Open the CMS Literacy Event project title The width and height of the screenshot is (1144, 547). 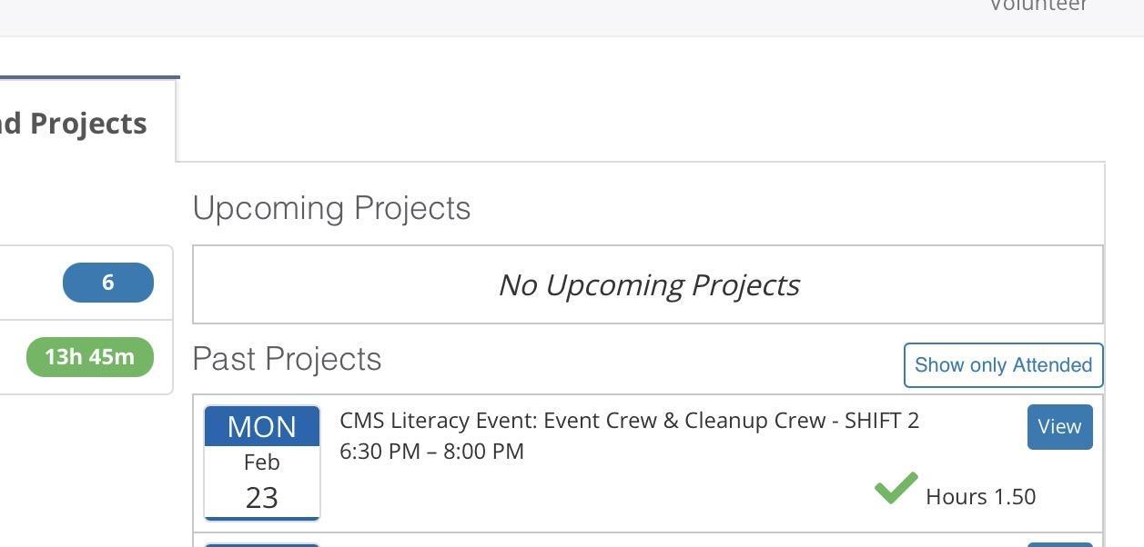click(x=629, y=421)
